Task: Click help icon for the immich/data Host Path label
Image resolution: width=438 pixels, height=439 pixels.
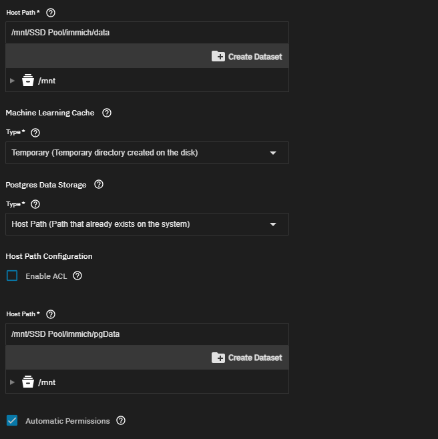Action: click(x=51, y=13)
